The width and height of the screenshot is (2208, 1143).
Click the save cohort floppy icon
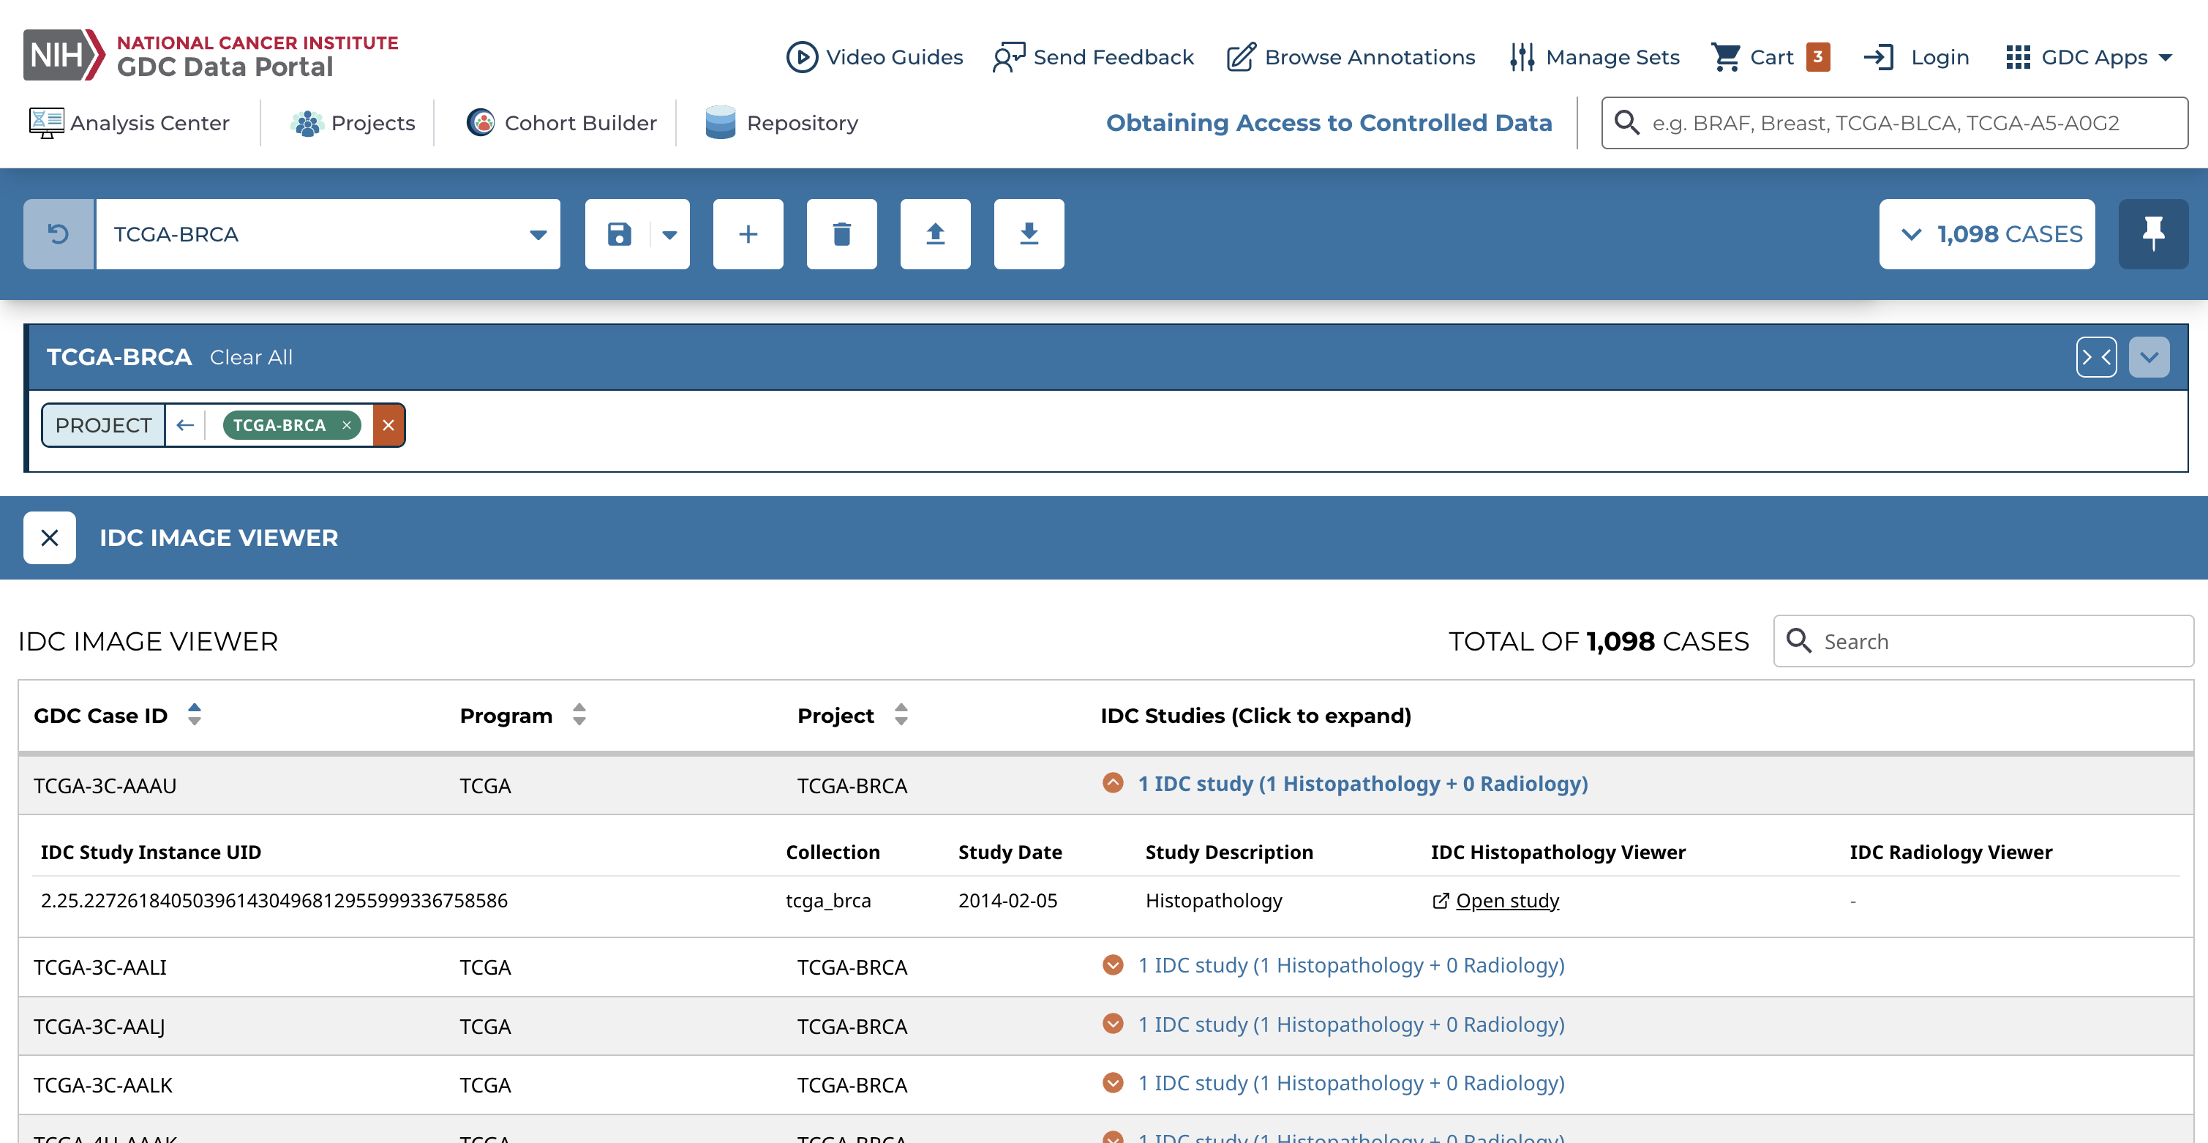tap(619, 234)
